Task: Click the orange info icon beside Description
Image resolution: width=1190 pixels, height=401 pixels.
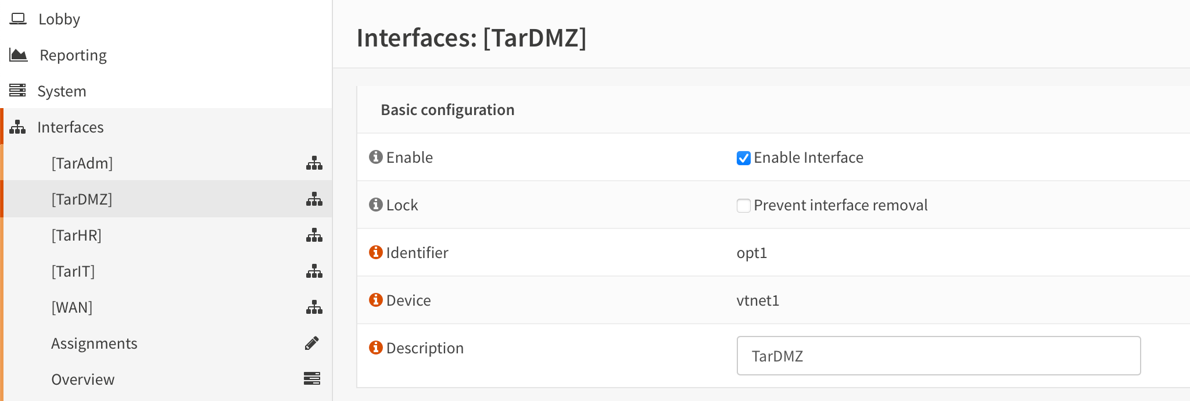Action: [376, 348]
